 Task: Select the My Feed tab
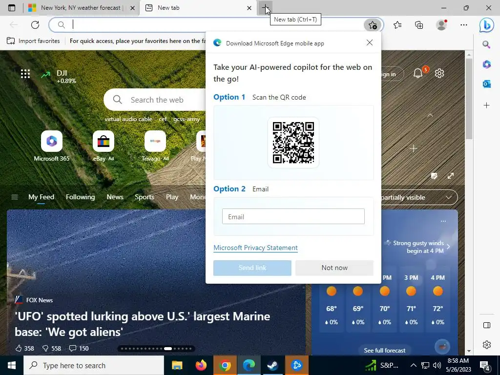pos(41,197)
